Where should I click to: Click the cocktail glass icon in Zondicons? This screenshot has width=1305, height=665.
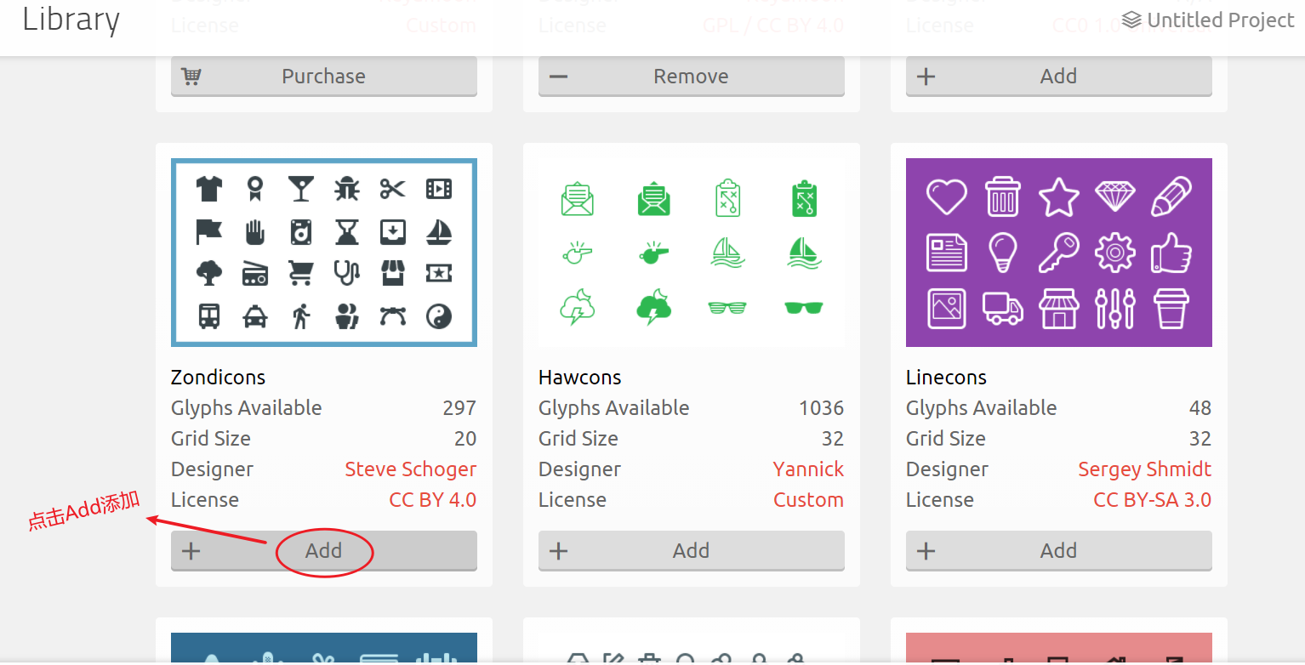click(300, 189)
